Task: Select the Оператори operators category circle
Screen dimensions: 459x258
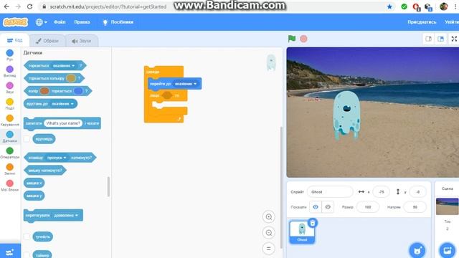Action: point(9,150)
